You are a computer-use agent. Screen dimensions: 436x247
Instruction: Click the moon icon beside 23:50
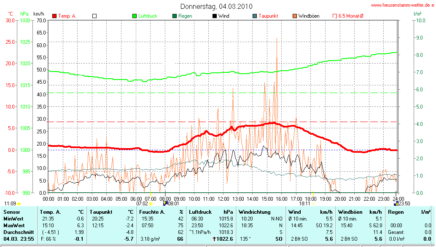[396, 203]
